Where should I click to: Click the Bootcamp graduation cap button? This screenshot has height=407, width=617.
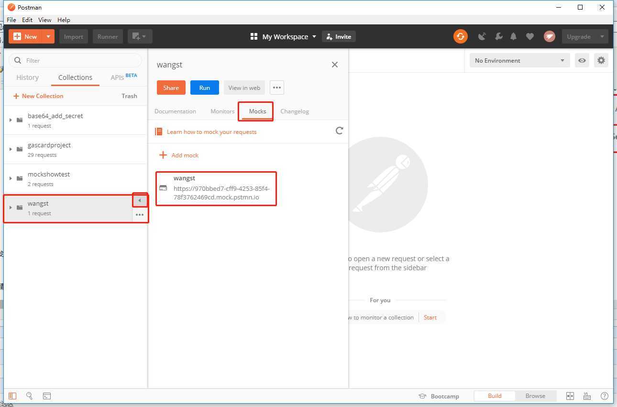click(439, 396)
